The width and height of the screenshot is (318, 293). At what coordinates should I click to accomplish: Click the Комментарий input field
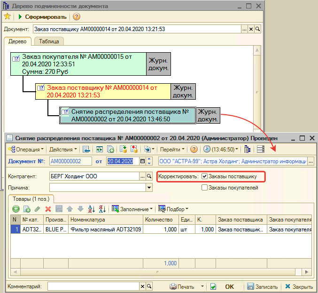[x=93, y=286]
